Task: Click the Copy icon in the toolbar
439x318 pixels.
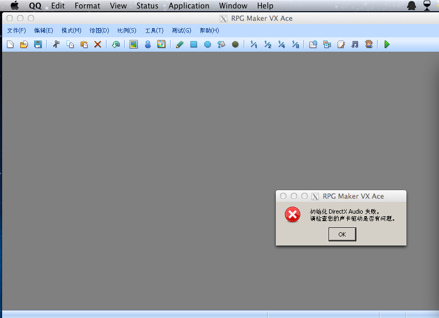Action: click(x=70, y=44)
